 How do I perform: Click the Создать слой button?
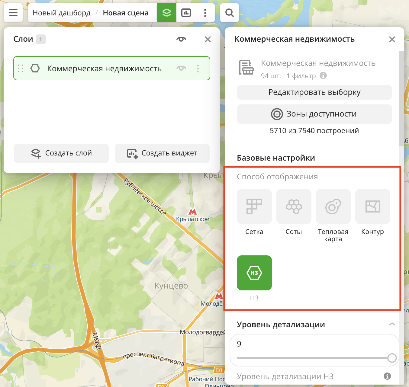61,153
